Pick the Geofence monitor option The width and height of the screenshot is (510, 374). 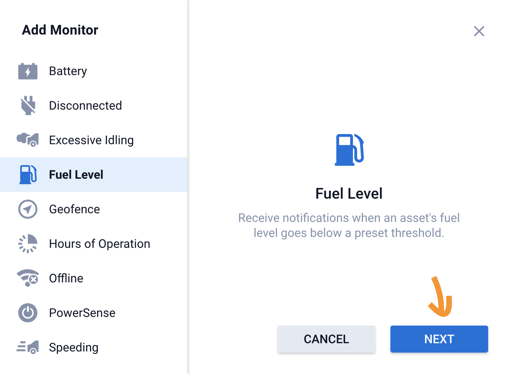pos(74,209)
